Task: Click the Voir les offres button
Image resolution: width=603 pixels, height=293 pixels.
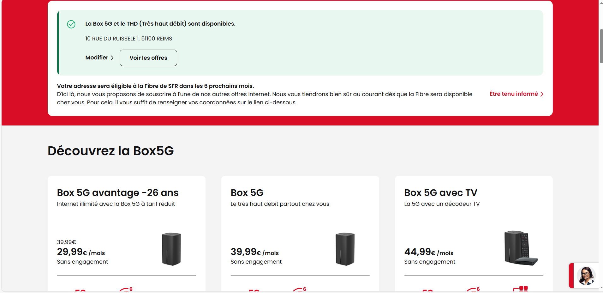Action: coord(148,58)
